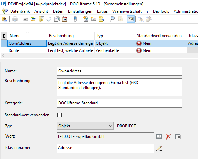Click the magnifying glass search icon
Screen dimensions: 198x159
(x=112, y=19)
